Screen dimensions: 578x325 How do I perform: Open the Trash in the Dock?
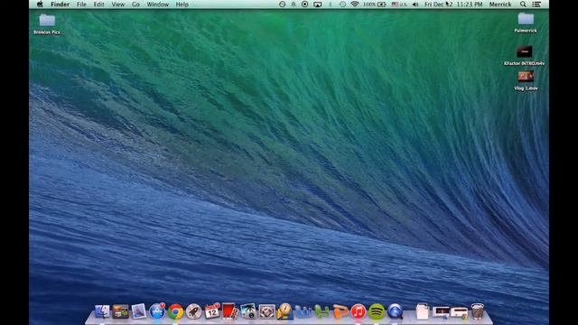tap(478, 311)
